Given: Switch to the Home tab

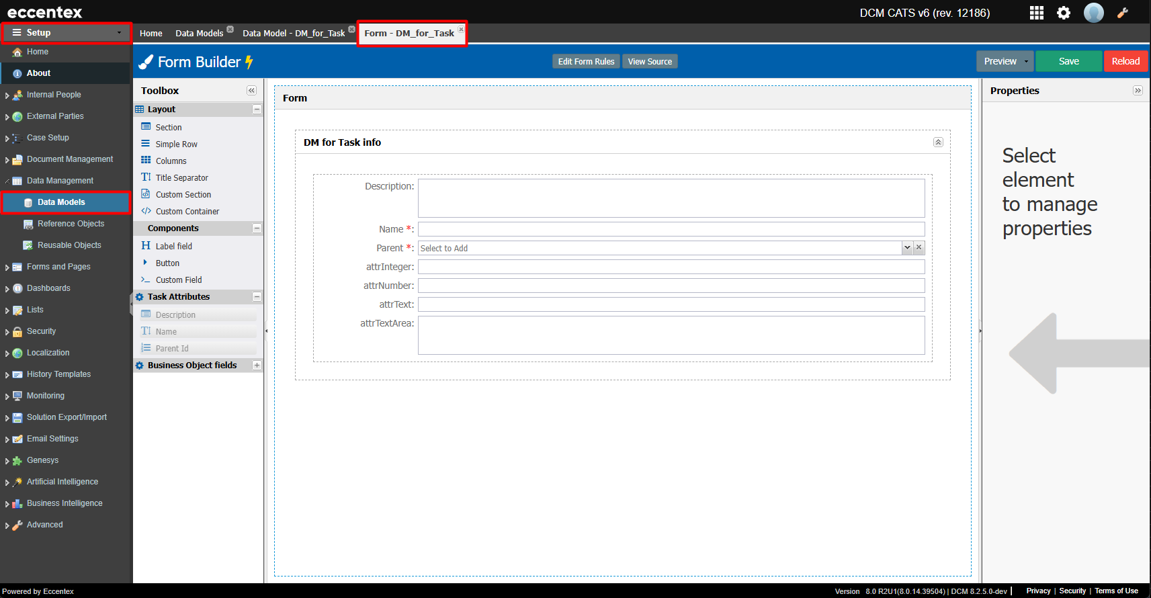Looking at the screenshot, I should point(151,33).
